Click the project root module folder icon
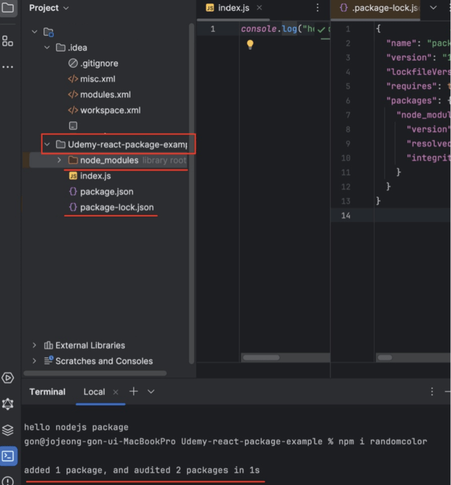Image resolution: width=451 pixels, height=485 pixels. pyautogui.click(x=48, y=32)
